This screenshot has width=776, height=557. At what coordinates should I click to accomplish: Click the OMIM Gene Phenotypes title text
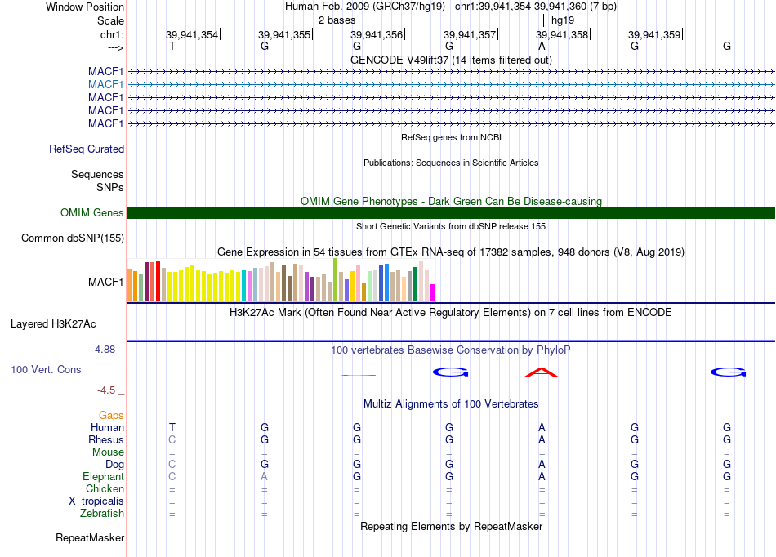tap(451, 202)
